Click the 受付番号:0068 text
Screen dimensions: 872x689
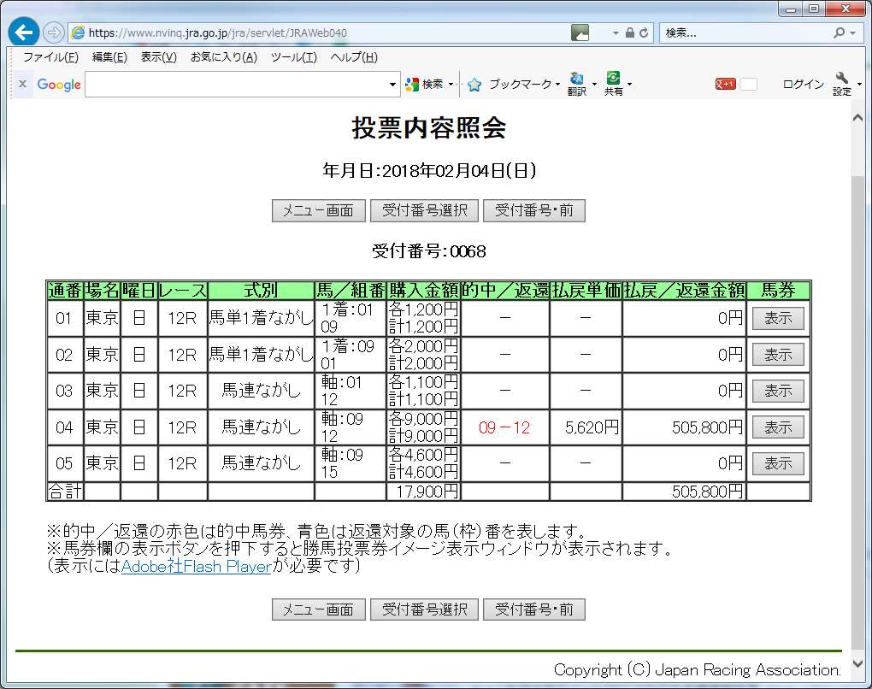point(429,251)
